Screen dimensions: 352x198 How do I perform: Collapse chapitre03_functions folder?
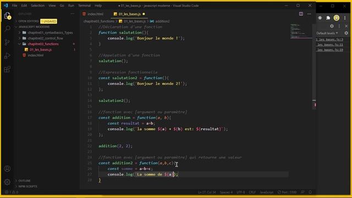pyautogui.click(x=43, y=44)
